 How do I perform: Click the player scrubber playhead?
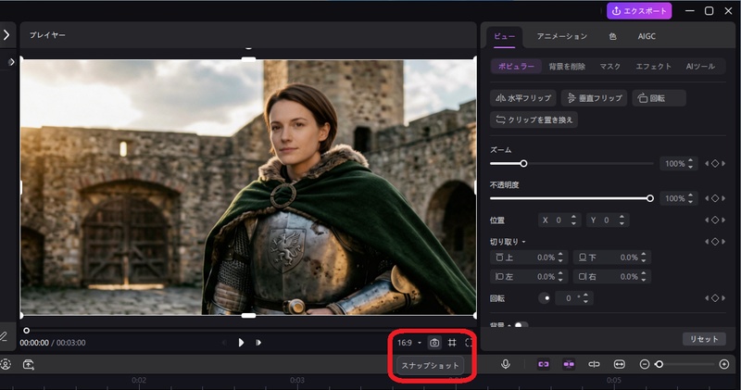point(27,331)
